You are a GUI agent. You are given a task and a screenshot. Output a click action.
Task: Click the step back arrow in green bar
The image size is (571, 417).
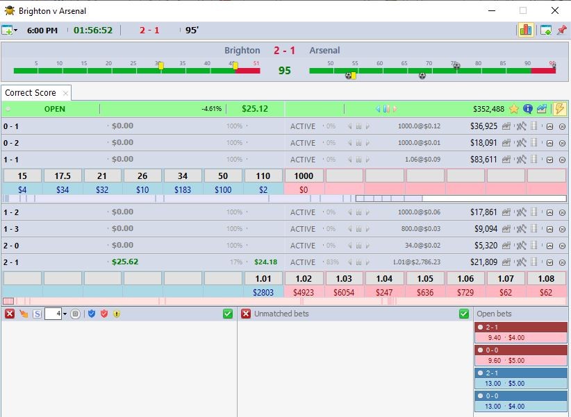click(378, 109)
